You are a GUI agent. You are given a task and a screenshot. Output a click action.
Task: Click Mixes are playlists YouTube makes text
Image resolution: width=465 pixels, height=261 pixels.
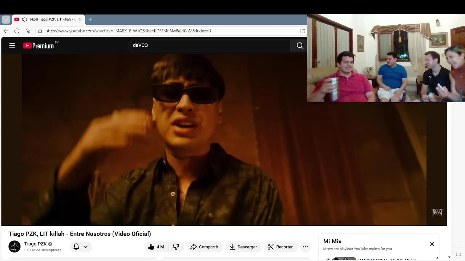tap(357, 249)
